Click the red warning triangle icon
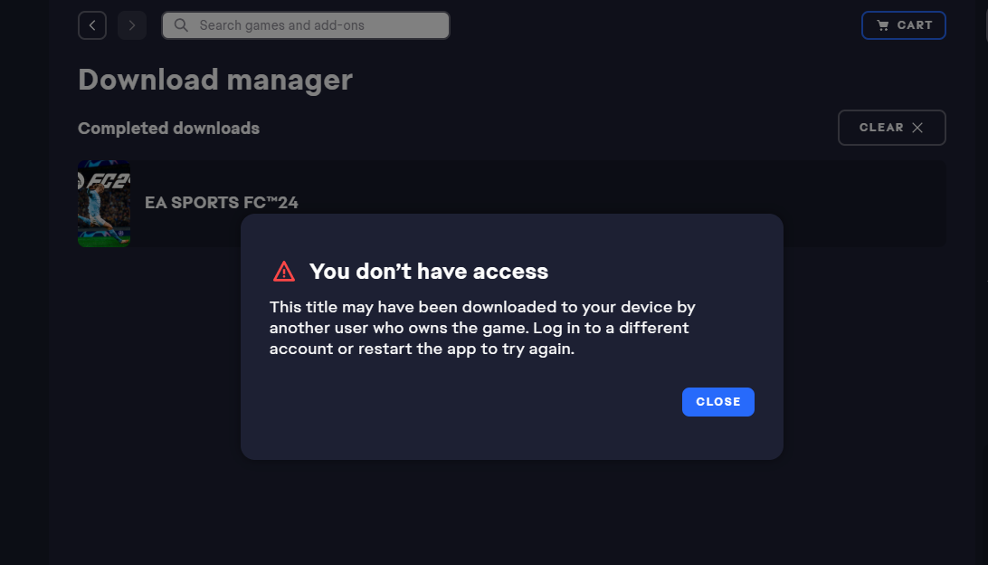This screenshot has width=988, height=565. click(x=283, y=271)
